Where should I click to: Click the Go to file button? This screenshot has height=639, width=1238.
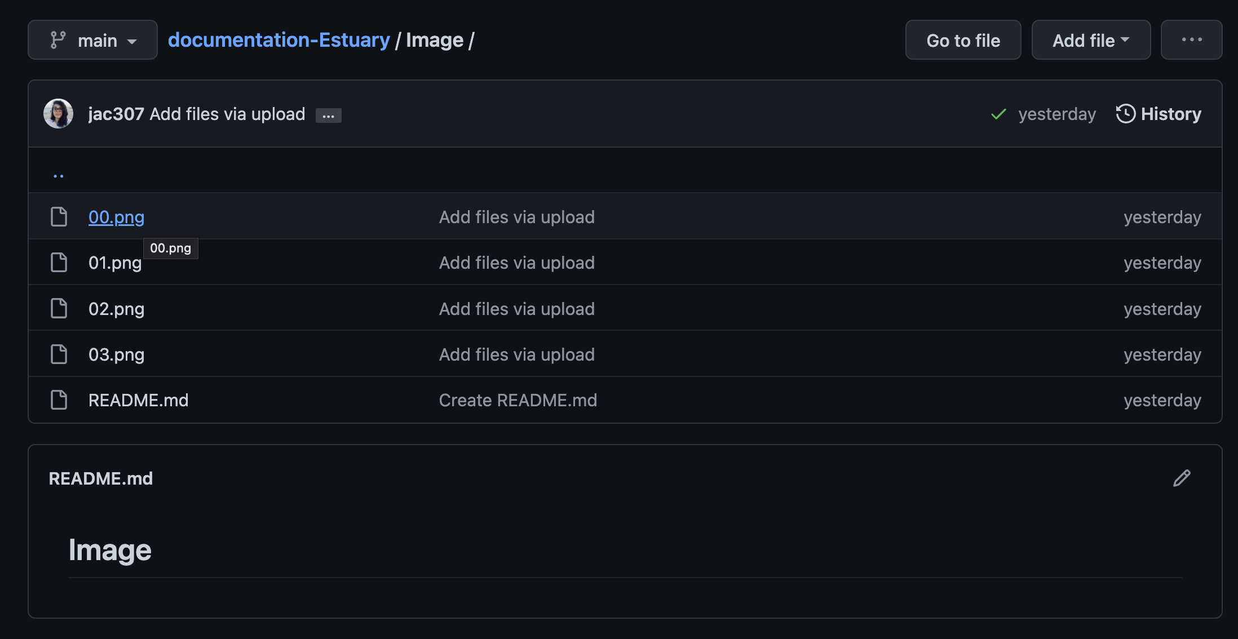coord(963,40)
